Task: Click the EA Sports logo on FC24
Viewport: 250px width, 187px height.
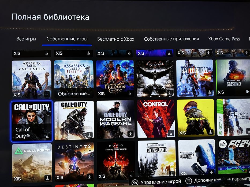Action: [x=223, y=144]
